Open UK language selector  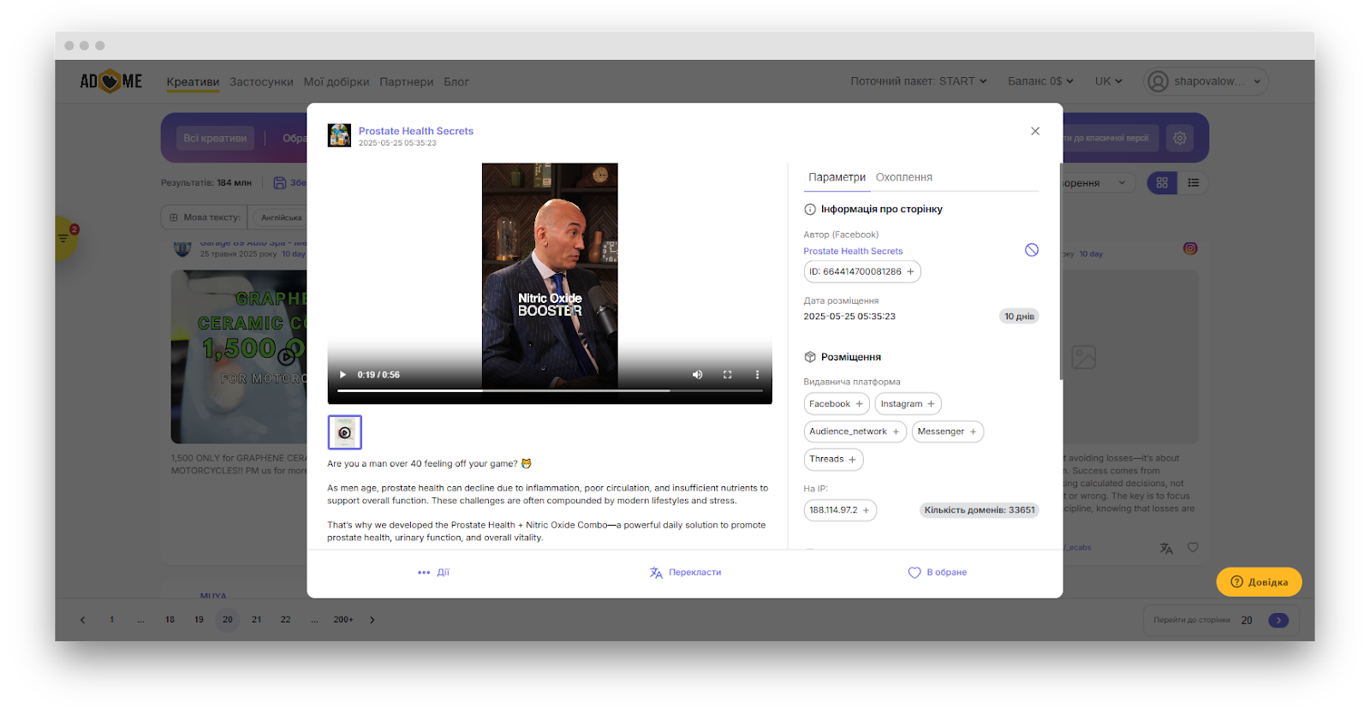[1108, 81]
